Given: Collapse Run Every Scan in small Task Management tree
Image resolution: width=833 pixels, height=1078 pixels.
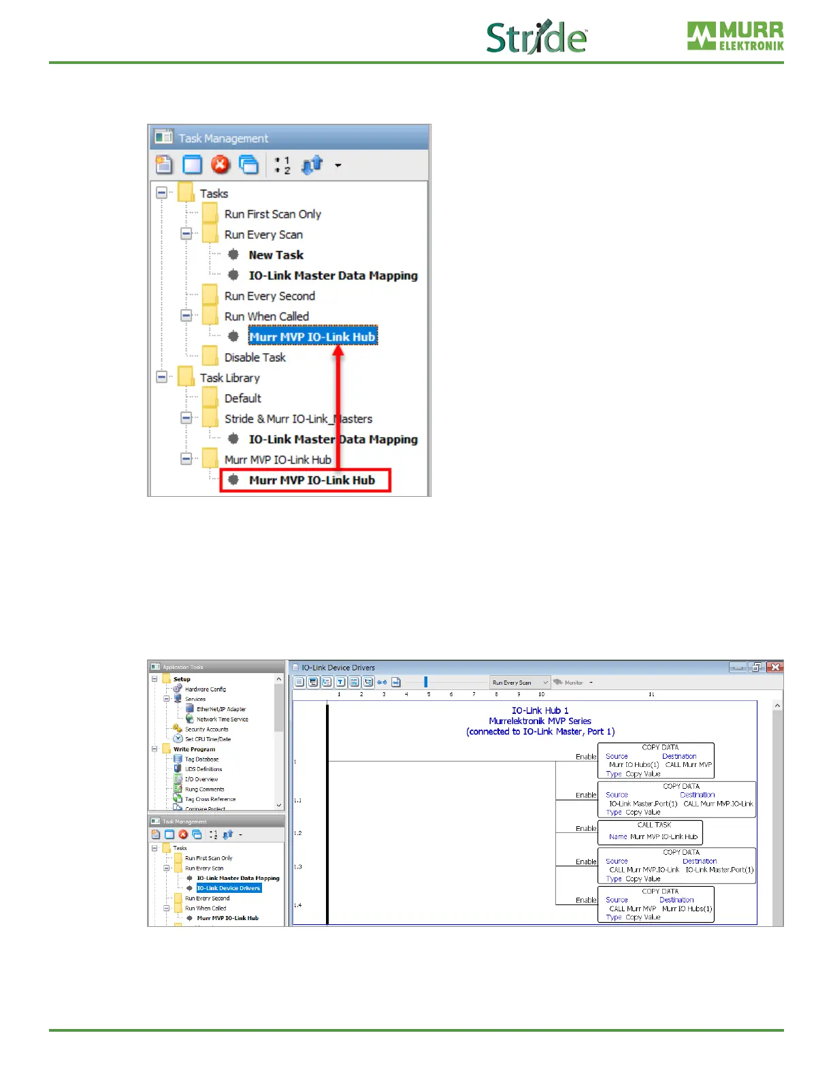Looking at the screenshot, I should tap(166, 868).
